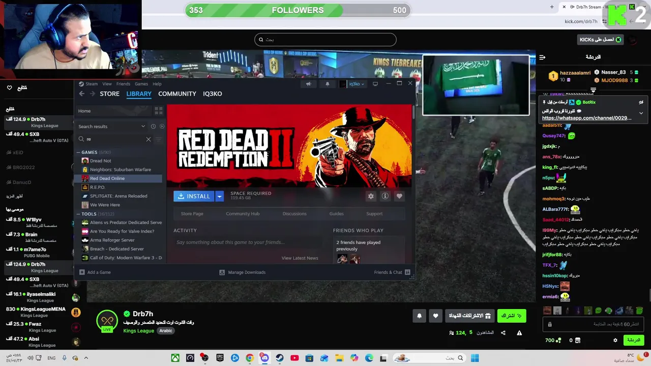Toggle ready-to-play filter in Steam sidebar
This screenshot has height=366, width=651.
point(162,126)
